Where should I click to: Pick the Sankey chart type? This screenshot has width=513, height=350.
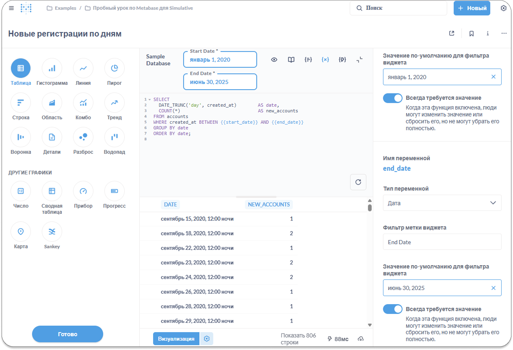tap(52, 232)
